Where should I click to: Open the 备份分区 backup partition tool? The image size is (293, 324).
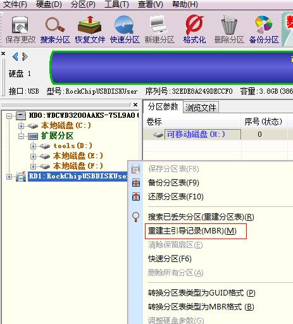(264, 30)
